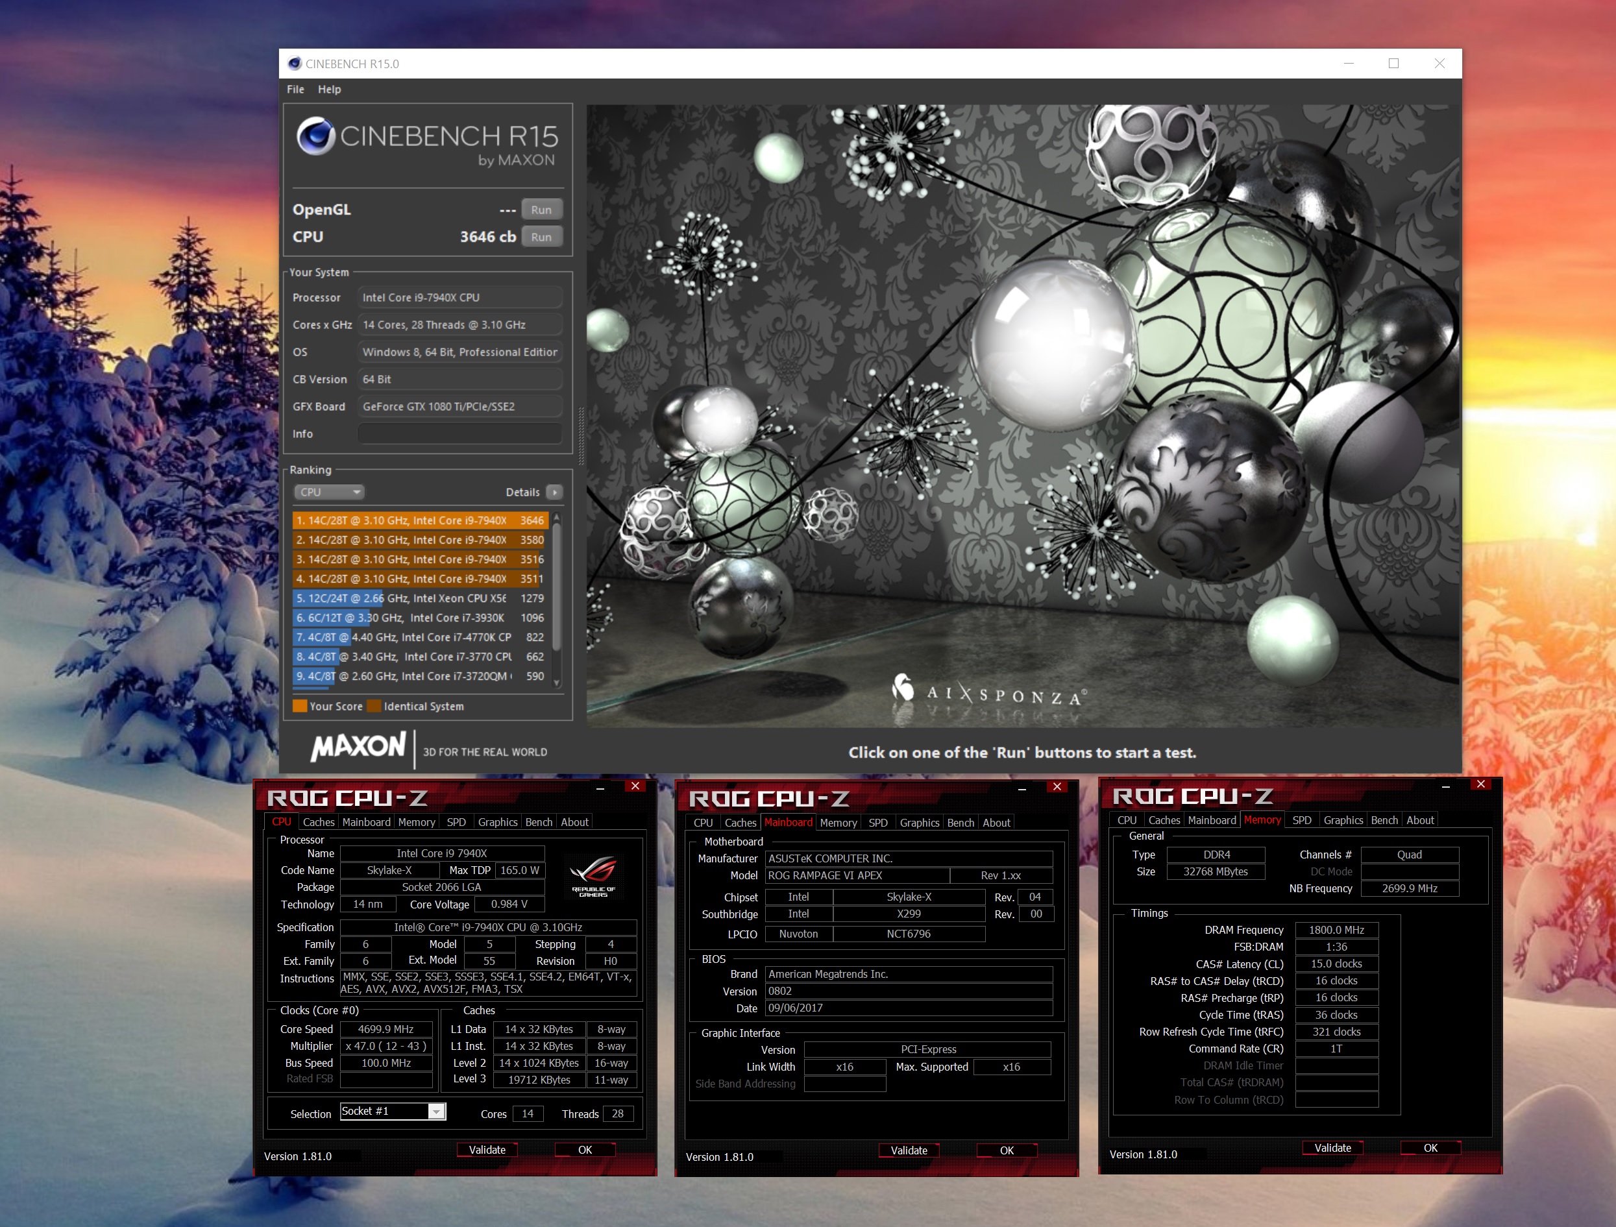Open the File menu in Cinebench
Screen dimensions: 1616x1227
(x=295, y=89)
